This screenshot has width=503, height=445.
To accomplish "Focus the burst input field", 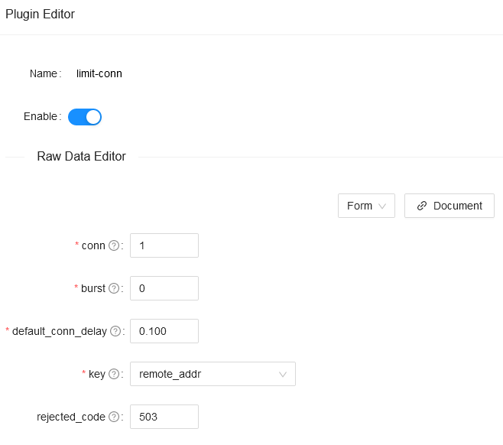I will 164,288.
